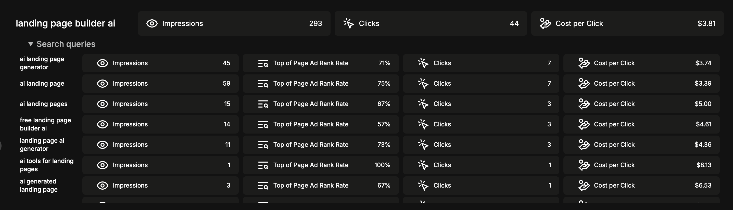The width and height of the screenshot is (733, 210).
Task: Select the 'landing page builder ai' keyword title
Action: pyautogui.click(x=66, y=23)
